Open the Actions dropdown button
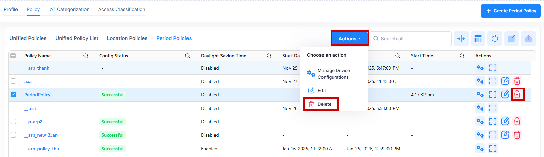The image size is (544, 157). coord(349,39)
